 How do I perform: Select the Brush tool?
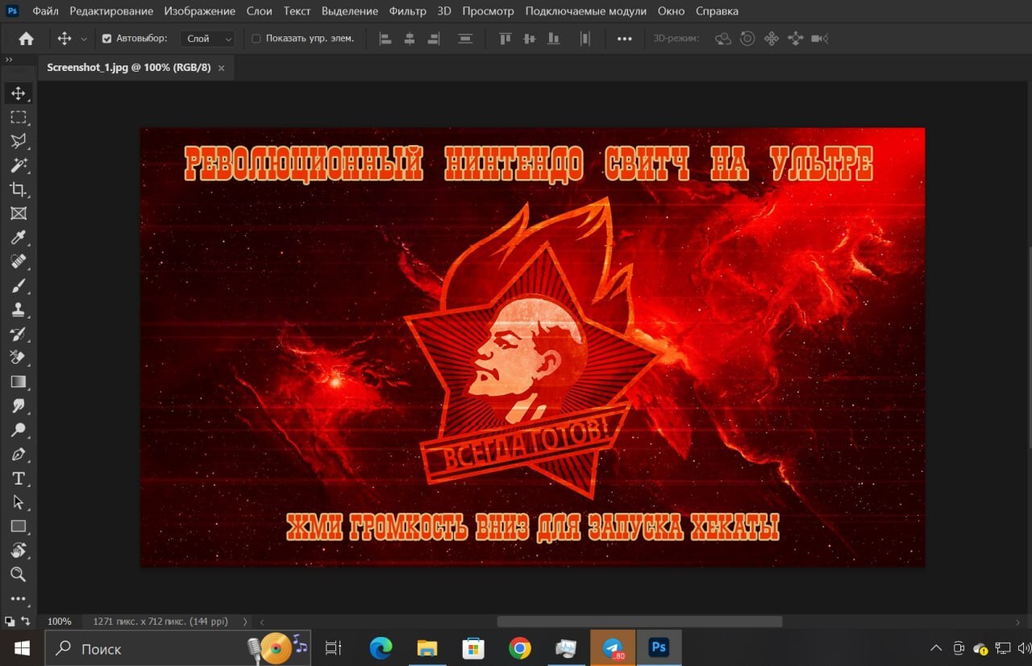point(18,285)
